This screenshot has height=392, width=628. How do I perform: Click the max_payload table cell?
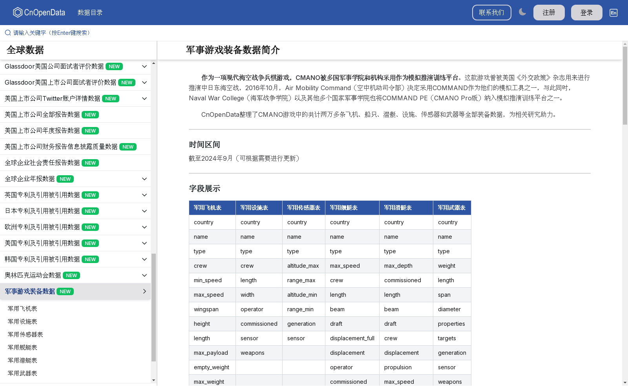click(x=212, y=353)
